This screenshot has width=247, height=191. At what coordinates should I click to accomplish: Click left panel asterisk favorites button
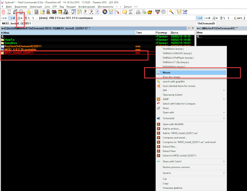point(189,28)
